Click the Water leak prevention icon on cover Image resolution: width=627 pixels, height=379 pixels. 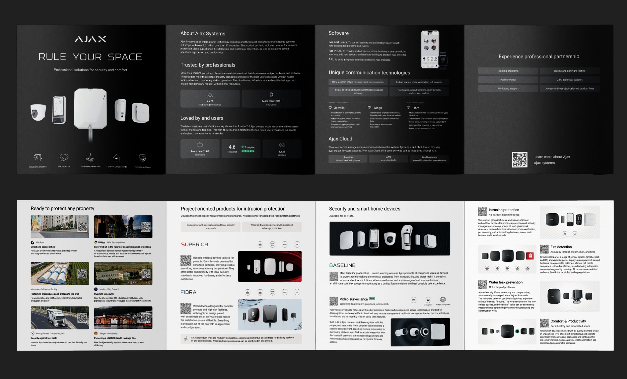pos(90,158)
